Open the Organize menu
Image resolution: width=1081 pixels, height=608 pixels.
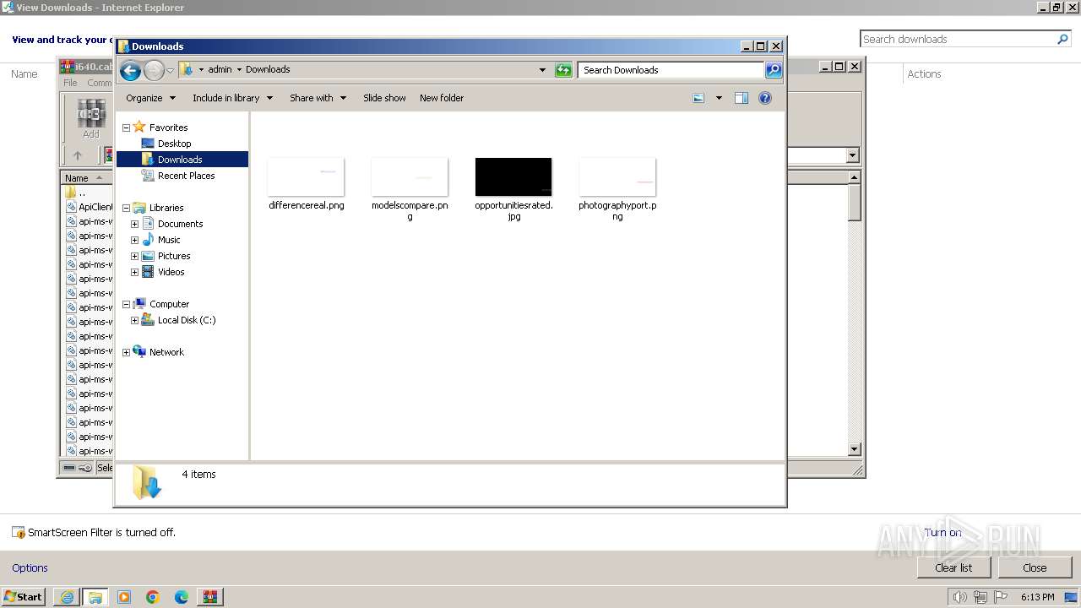(x=150, y=98)
